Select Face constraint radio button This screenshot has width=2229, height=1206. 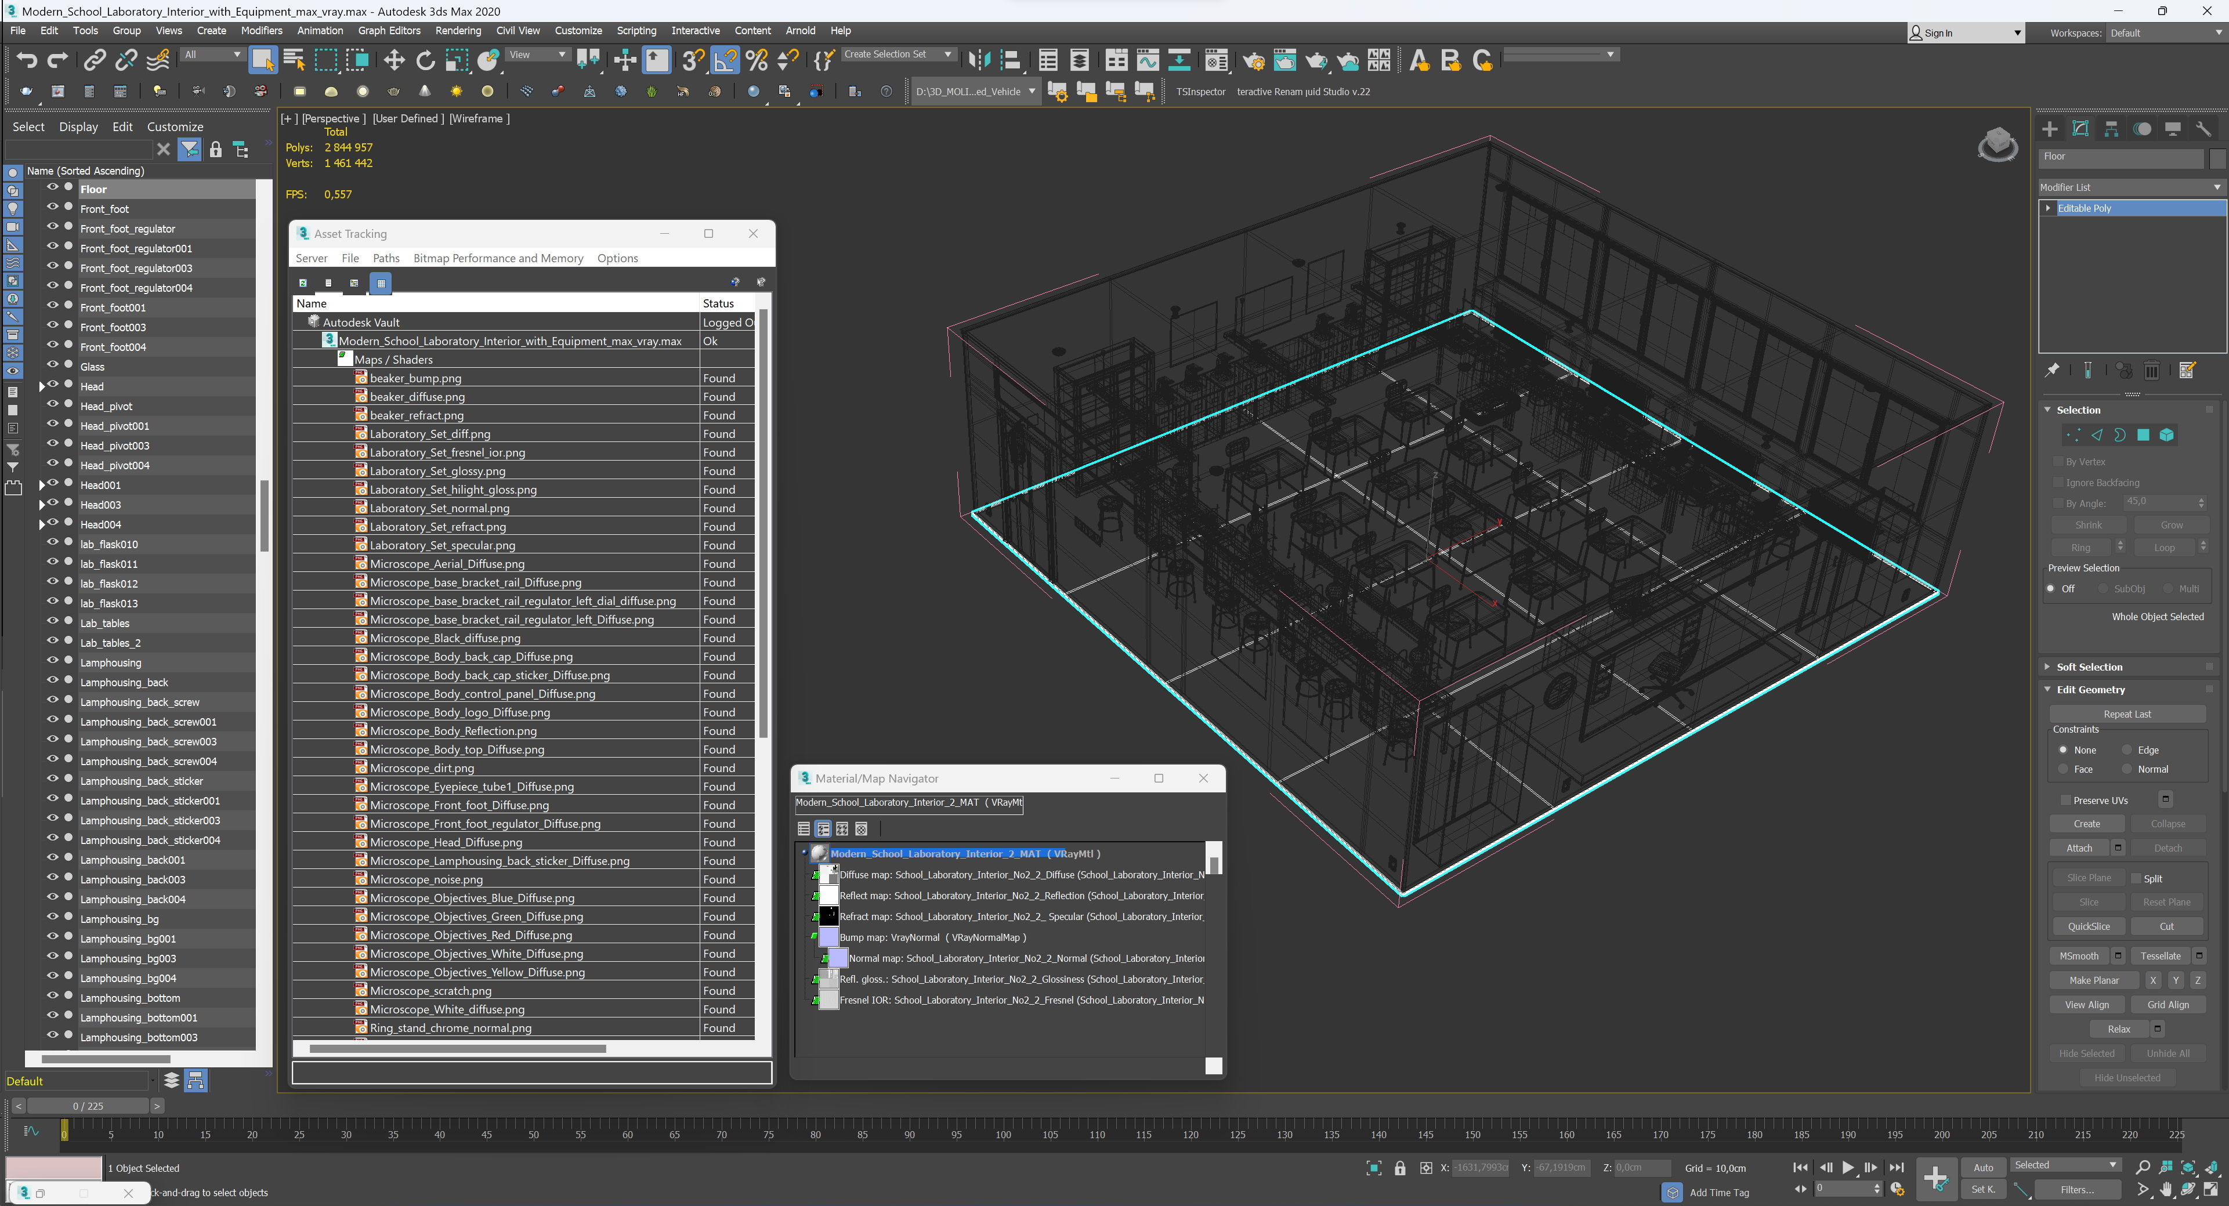pos(2063,768)
